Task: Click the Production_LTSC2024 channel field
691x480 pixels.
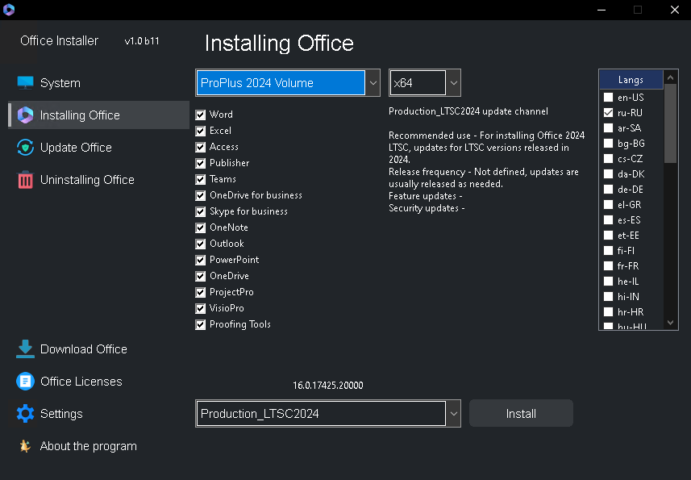Action: [x=321, y=413]
